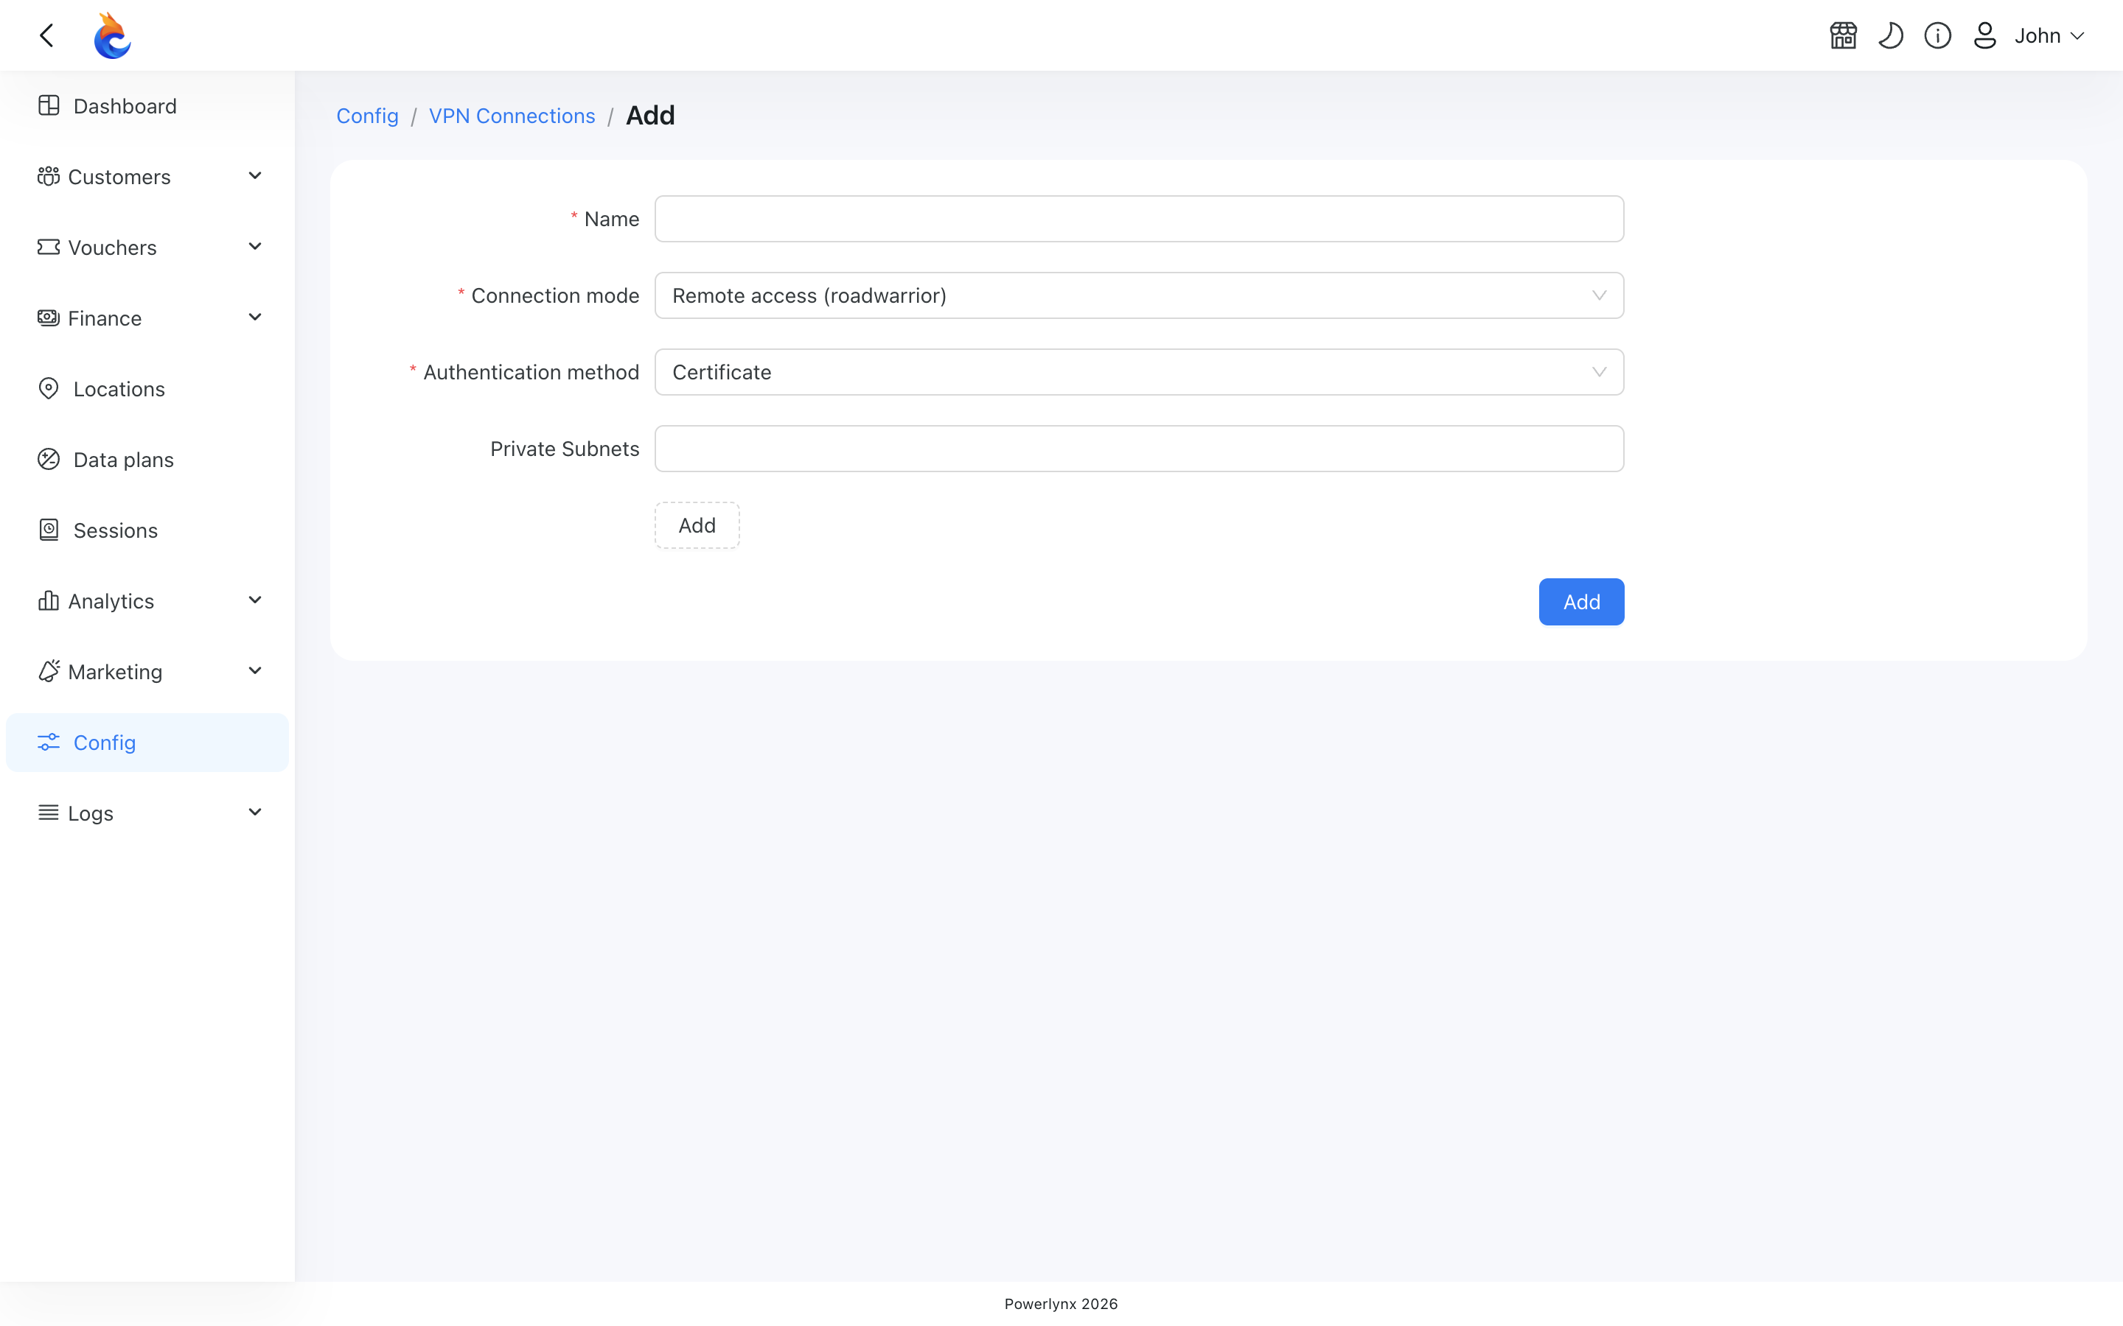Click the Sessions clock icon
The image size is (2123, 1326).
[x=49, y=530]
